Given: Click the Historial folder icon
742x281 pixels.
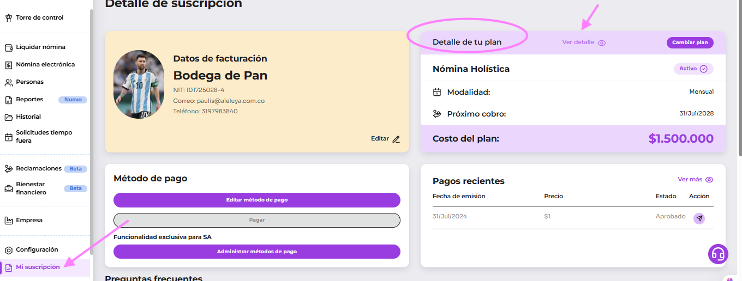Looking at the screenshot, I should pos(9,117).
